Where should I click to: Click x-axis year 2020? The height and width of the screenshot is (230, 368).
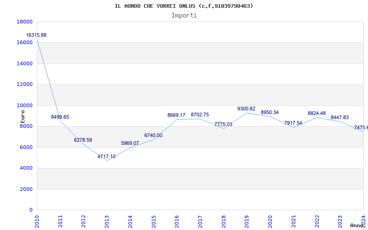[270, 221]
